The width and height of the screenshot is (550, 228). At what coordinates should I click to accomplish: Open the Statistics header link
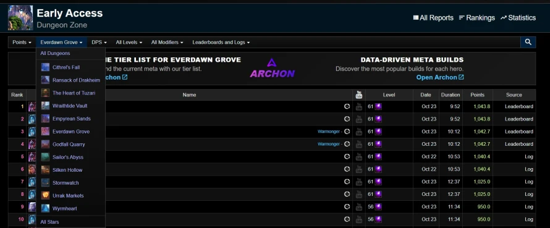[518, 17]
